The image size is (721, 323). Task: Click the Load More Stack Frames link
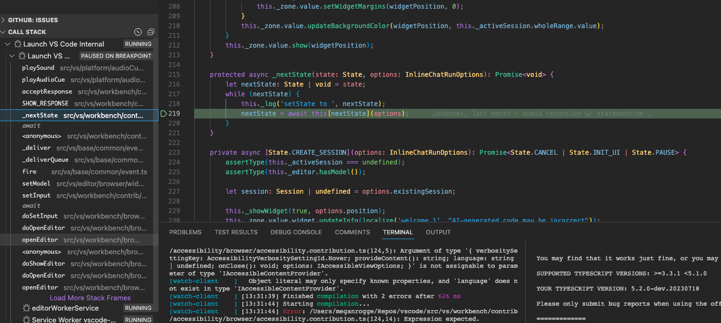coord(90,298)
